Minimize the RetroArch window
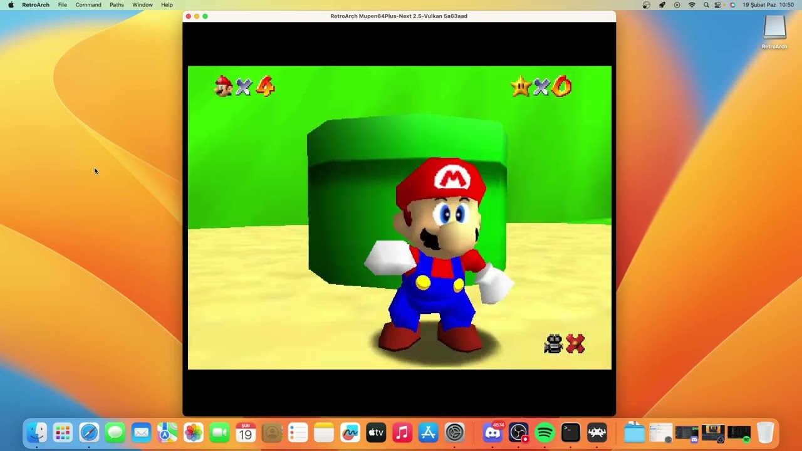This screenshot has width=802, height=451. click(197, 16)
